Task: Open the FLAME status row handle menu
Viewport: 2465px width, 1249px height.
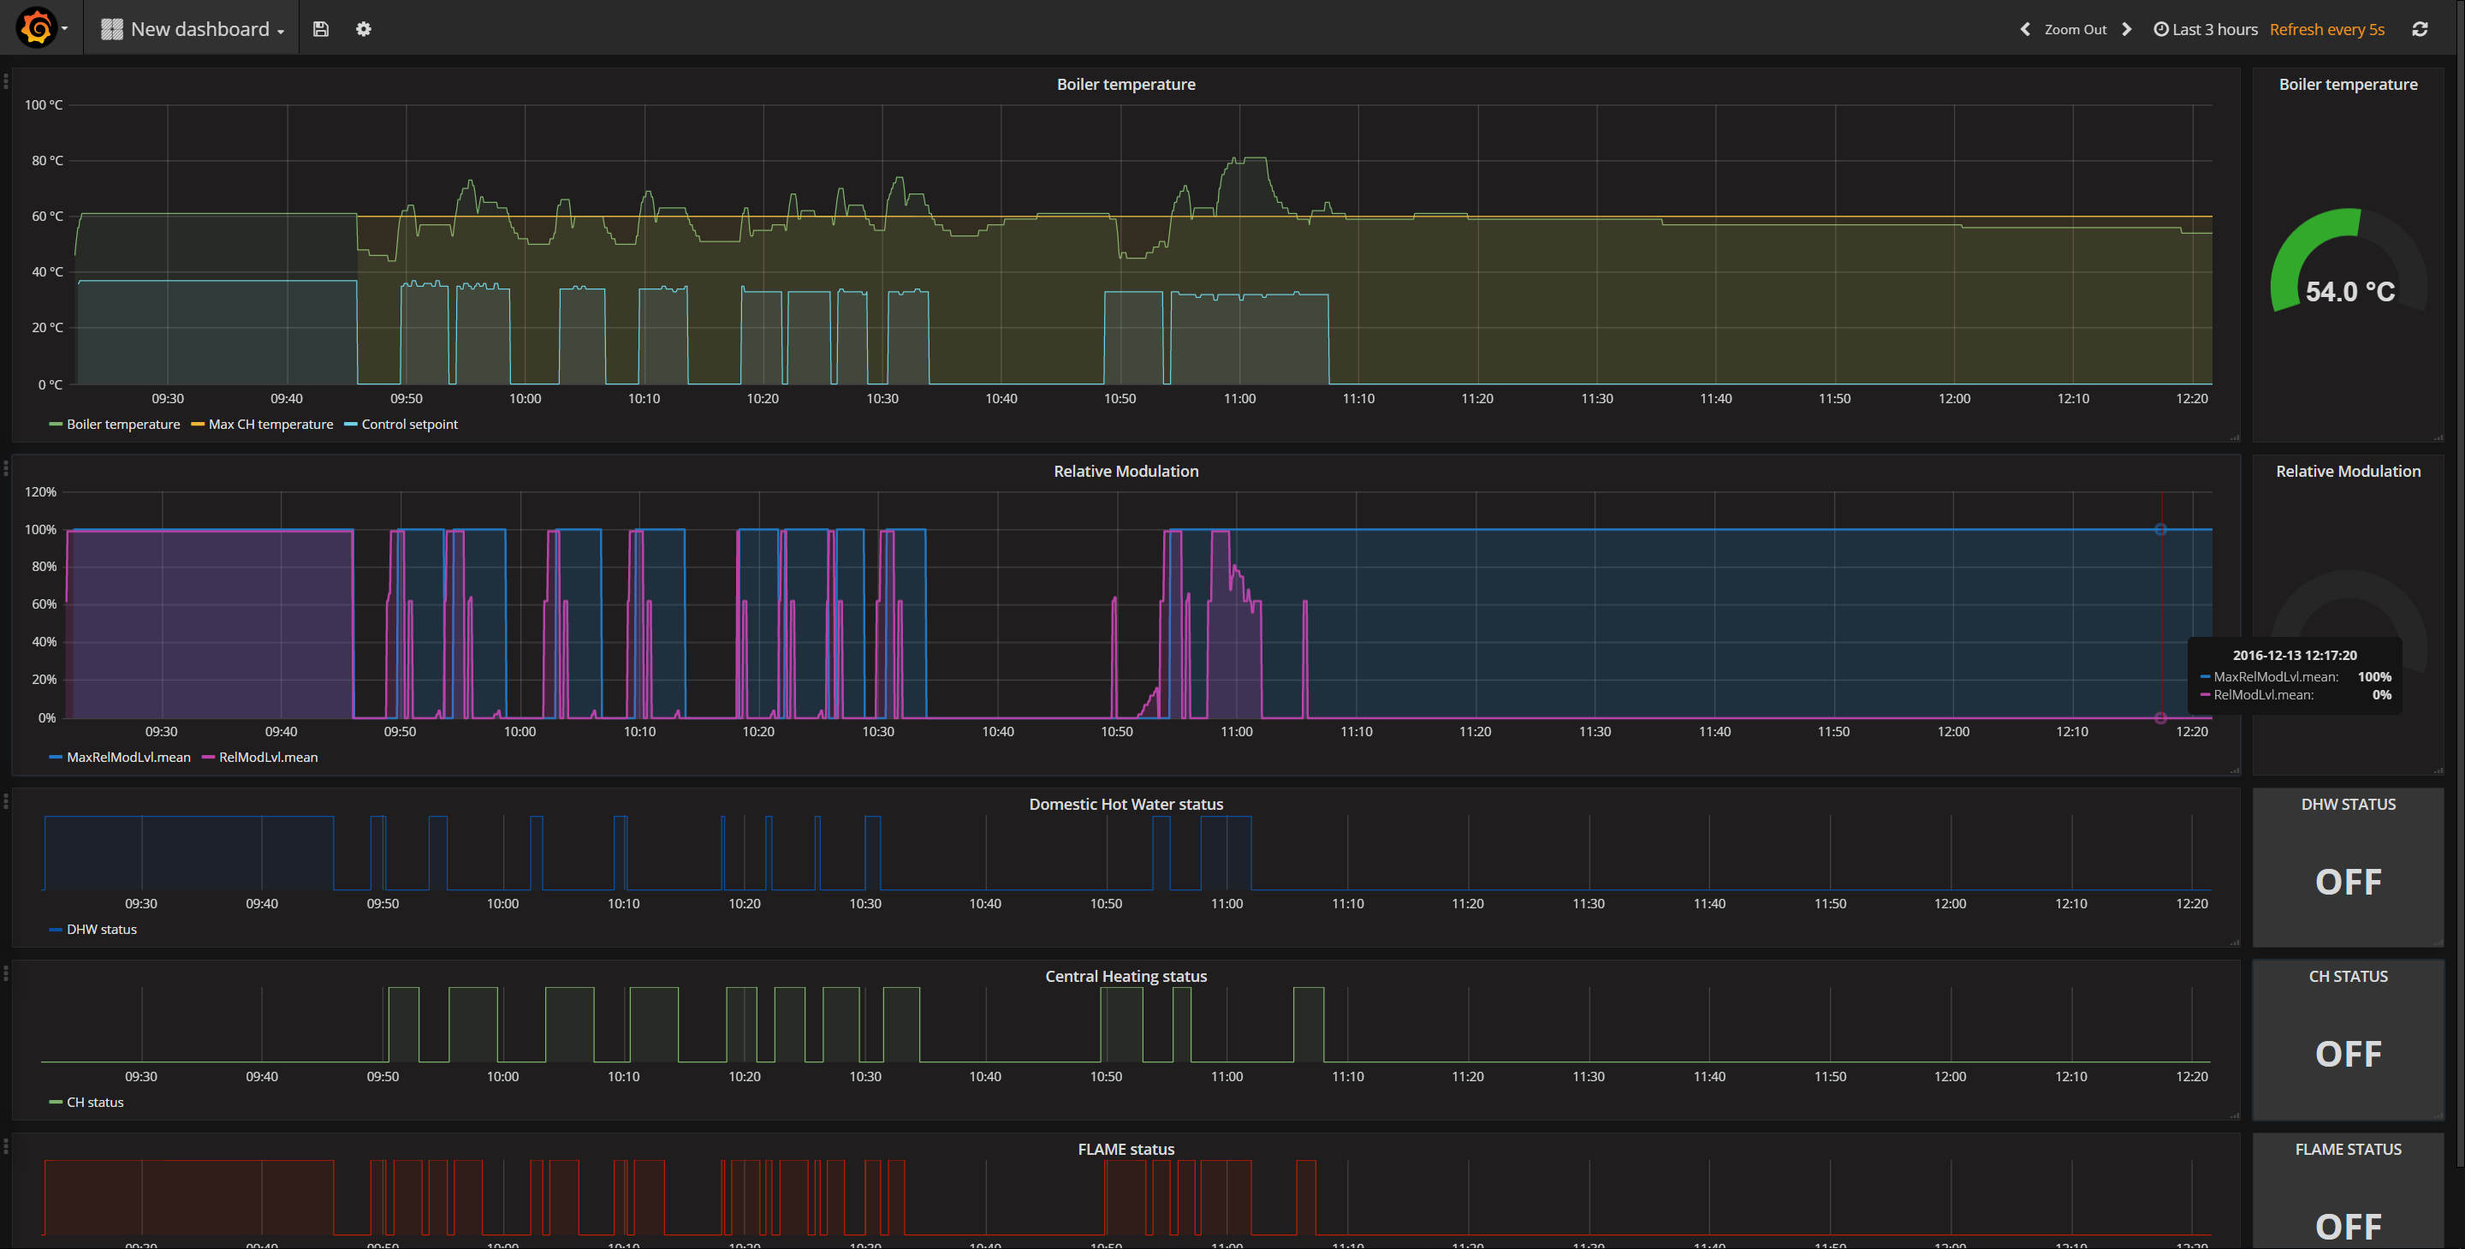Action: (6, 1145)
